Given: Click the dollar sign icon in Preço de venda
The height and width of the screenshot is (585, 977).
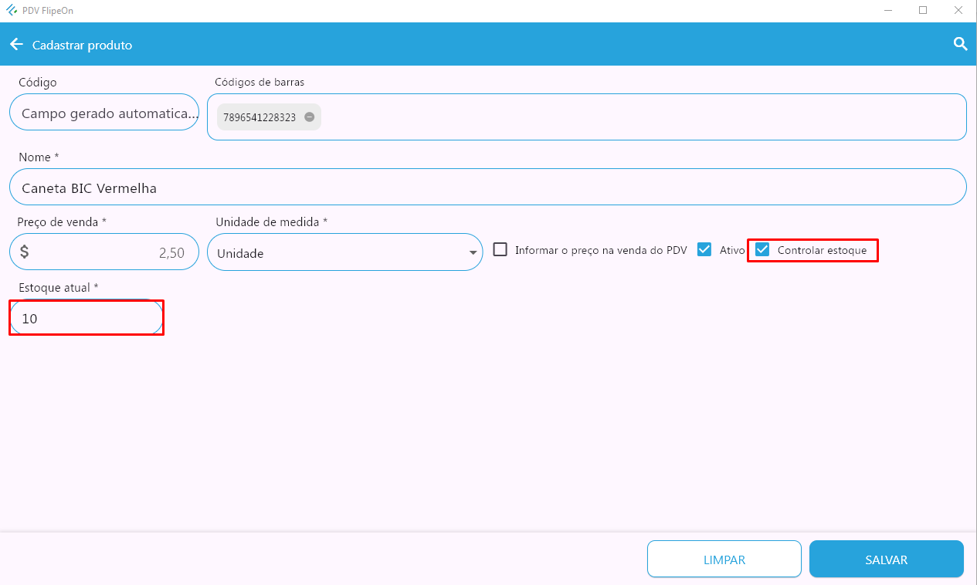Looking at the screenshot, I should pos(25,252).
